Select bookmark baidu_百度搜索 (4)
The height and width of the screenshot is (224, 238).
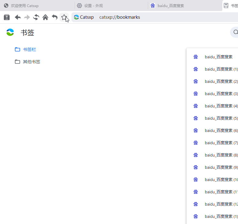click(212, 106)
